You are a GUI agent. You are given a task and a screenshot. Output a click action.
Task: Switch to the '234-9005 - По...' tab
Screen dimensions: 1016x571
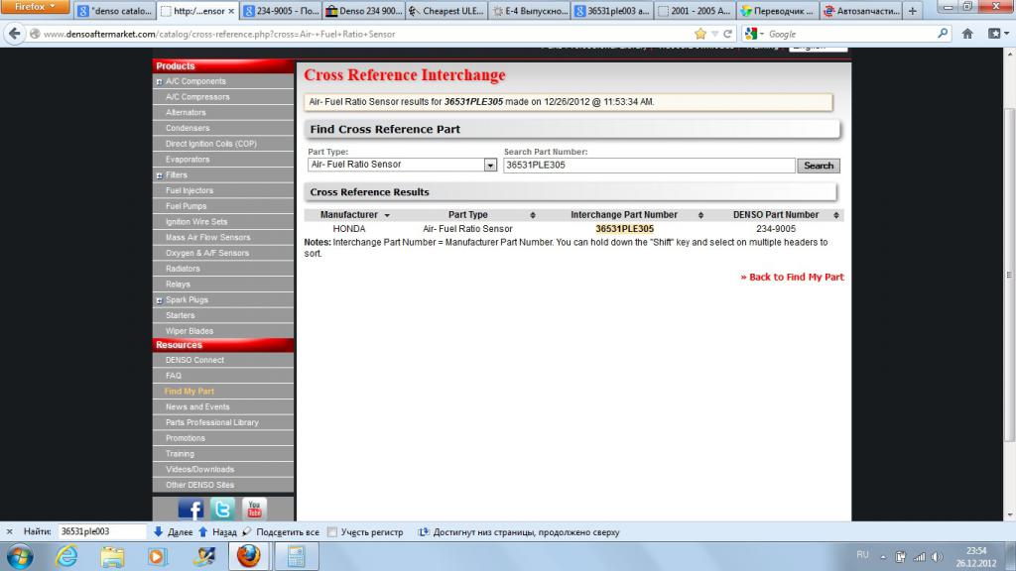click(x=281, y=11)
